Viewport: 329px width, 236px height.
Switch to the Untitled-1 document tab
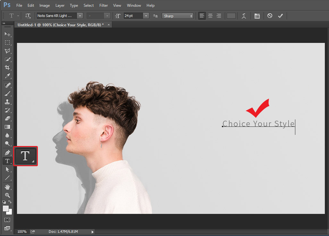[61, 25]
